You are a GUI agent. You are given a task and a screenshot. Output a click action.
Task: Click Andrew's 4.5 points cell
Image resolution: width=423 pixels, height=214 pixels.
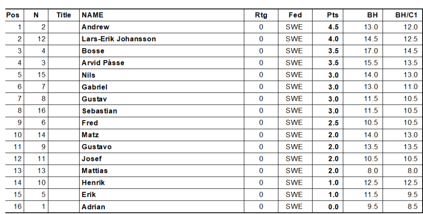pos(333,27)
